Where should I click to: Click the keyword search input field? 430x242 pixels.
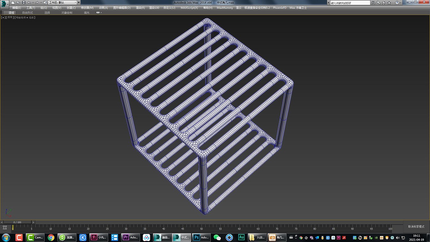[350, 3]
